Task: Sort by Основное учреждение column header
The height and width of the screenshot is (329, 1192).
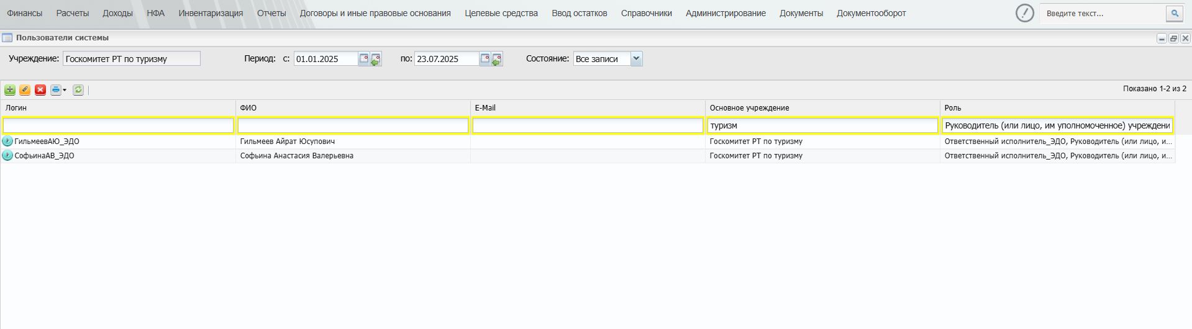Action: pyautogui.click(x=822, y=108)
